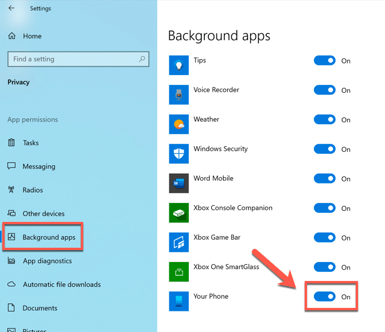Turn off the Tips background toggle
The image size is (385, 332).
pos(325,60)
